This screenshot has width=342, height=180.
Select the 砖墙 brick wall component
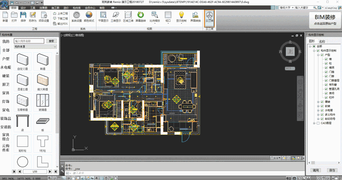tap(42, 61)
